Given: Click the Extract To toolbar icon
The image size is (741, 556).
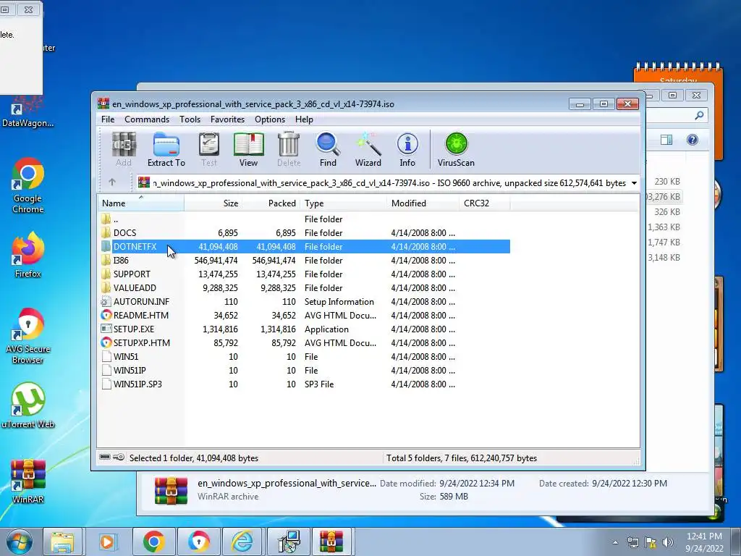Looking at the screenshot, I should [166, 149].
